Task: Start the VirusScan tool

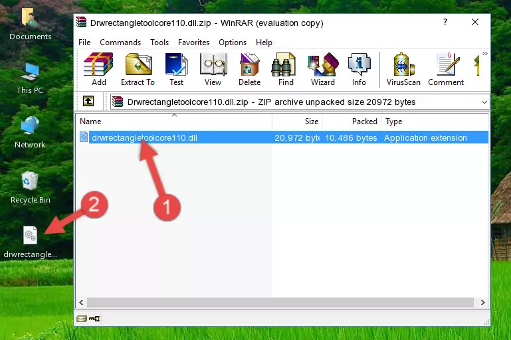Action: tap(403, 69)
